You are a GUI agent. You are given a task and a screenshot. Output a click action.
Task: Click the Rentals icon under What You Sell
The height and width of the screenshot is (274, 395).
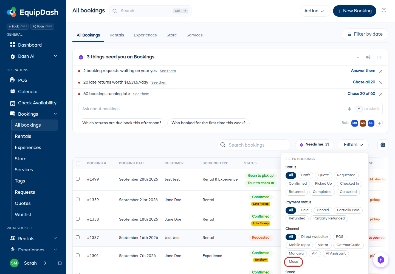pyautogui.click(x=13, y=238)
